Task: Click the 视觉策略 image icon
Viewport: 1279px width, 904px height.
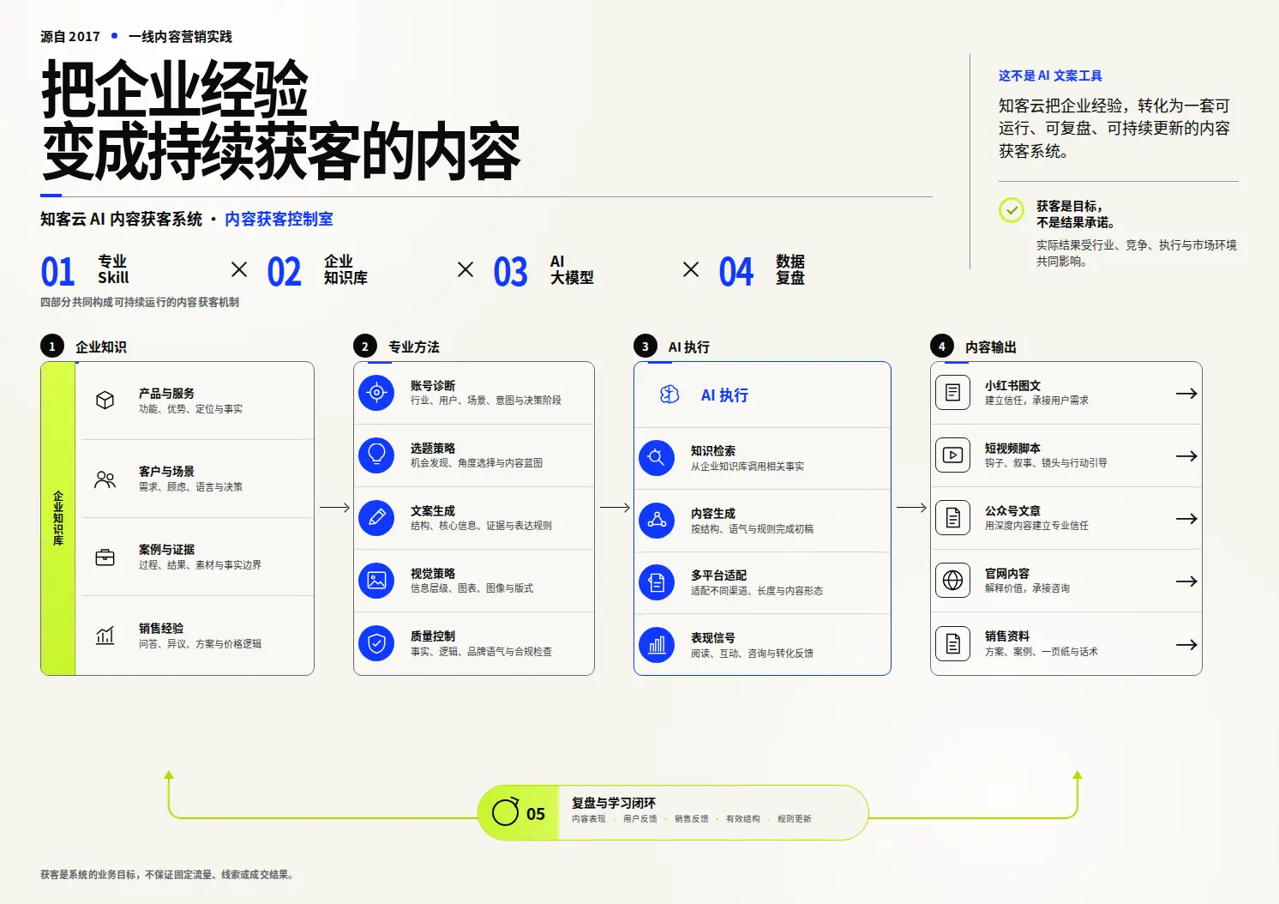Action: tap(376, 581)
